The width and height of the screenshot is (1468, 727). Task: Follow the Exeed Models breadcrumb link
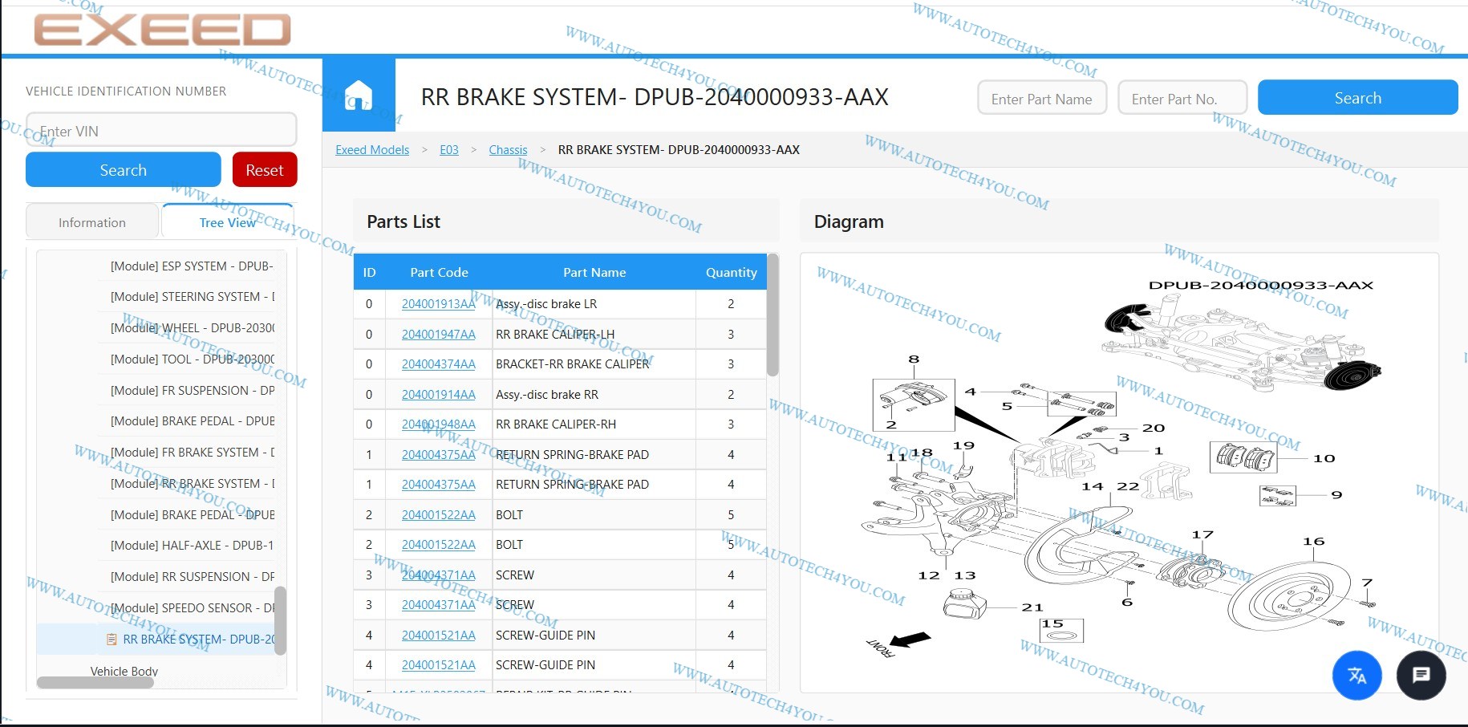[372, 150]
